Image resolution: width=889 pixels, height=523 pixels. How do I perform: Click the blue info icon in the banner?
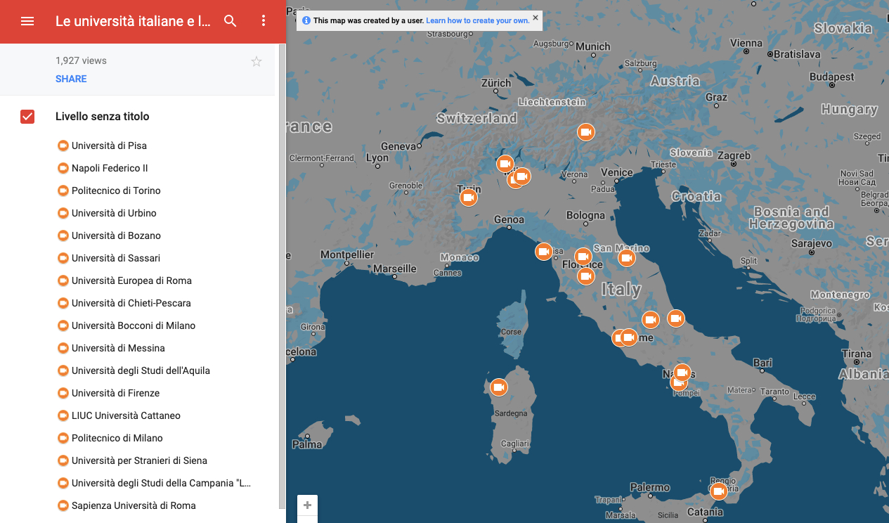pyautogui.click(x=306, y=20)
